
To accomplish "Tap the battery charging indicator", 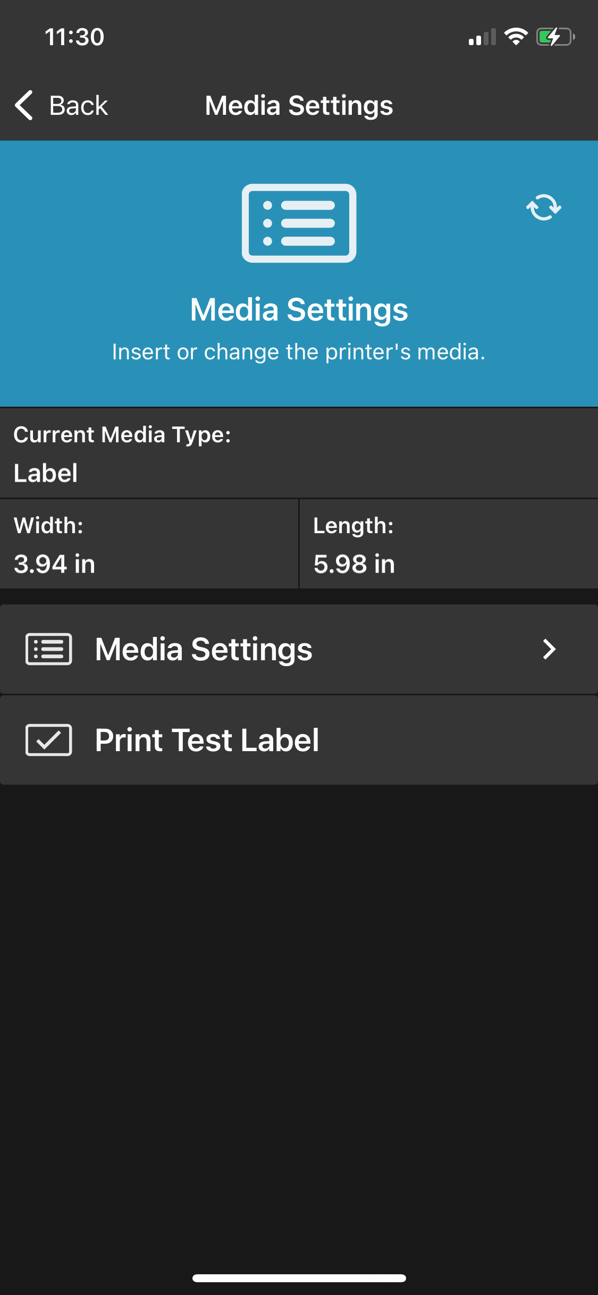I will pyautogui.click(x=555, y=37).
